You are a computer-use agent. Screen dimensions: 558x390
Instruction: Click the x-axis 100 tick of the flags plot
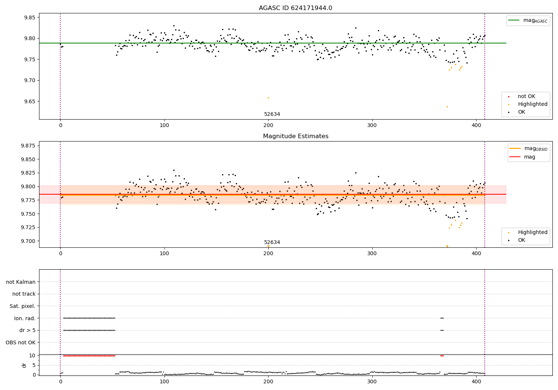point(164,382)
